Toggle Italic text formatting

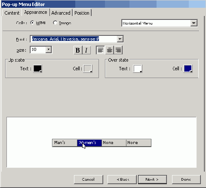point(86,50)
